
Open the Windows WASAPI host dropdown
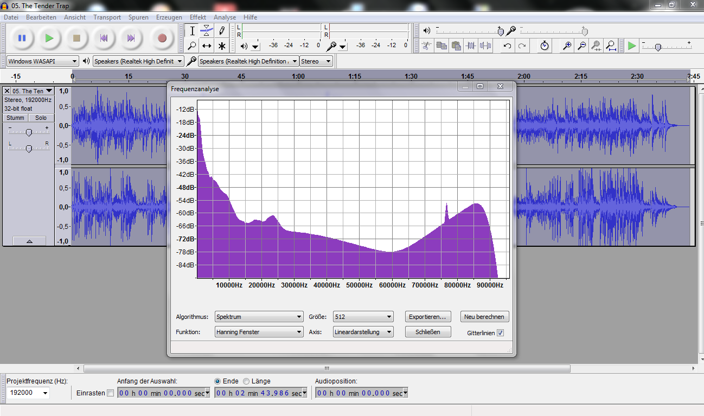coord(43,61)
